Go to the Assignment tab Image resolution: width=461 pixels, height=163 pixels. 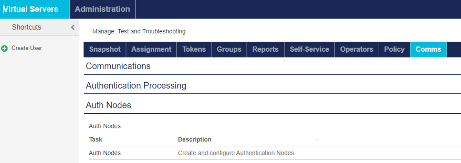click(151, 49)
